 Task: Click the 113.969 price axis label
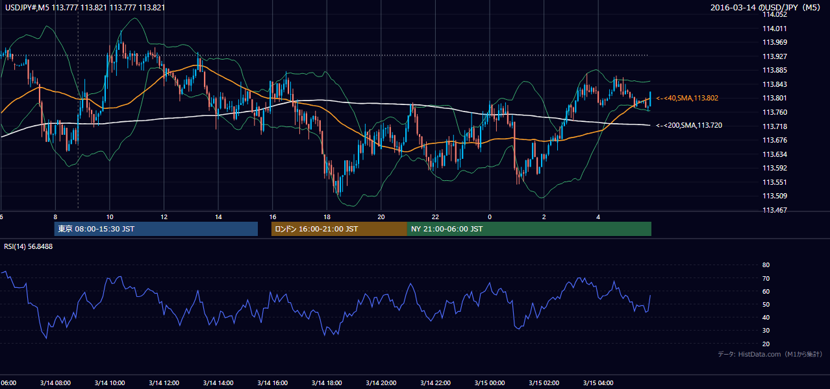click(x=775, y=42)
